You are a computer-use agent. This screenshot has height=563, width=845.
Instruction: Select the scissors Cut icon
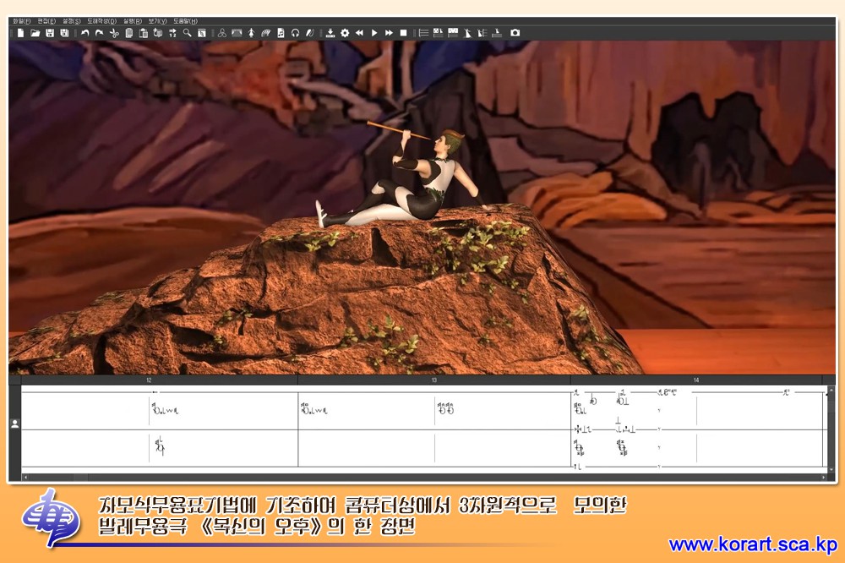114,33
